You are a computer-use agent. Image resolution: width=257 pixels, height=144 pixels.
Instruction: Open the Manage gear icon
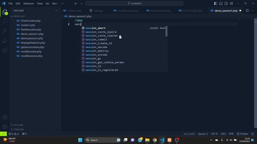[x=5, y=126]
